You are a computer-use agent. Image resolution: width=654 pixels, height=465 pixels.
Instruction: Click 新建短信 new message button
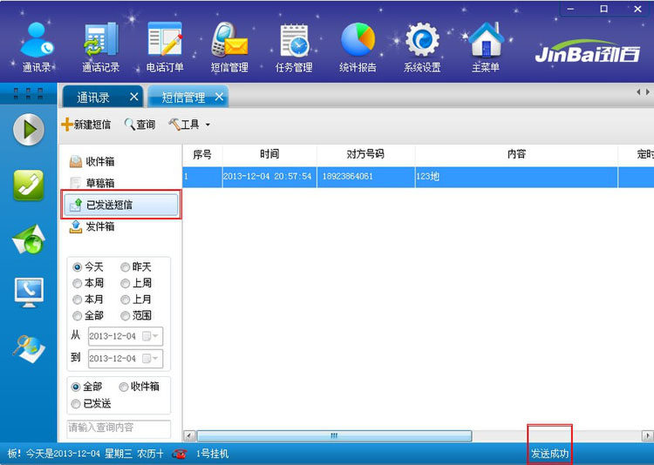[85, 125]
